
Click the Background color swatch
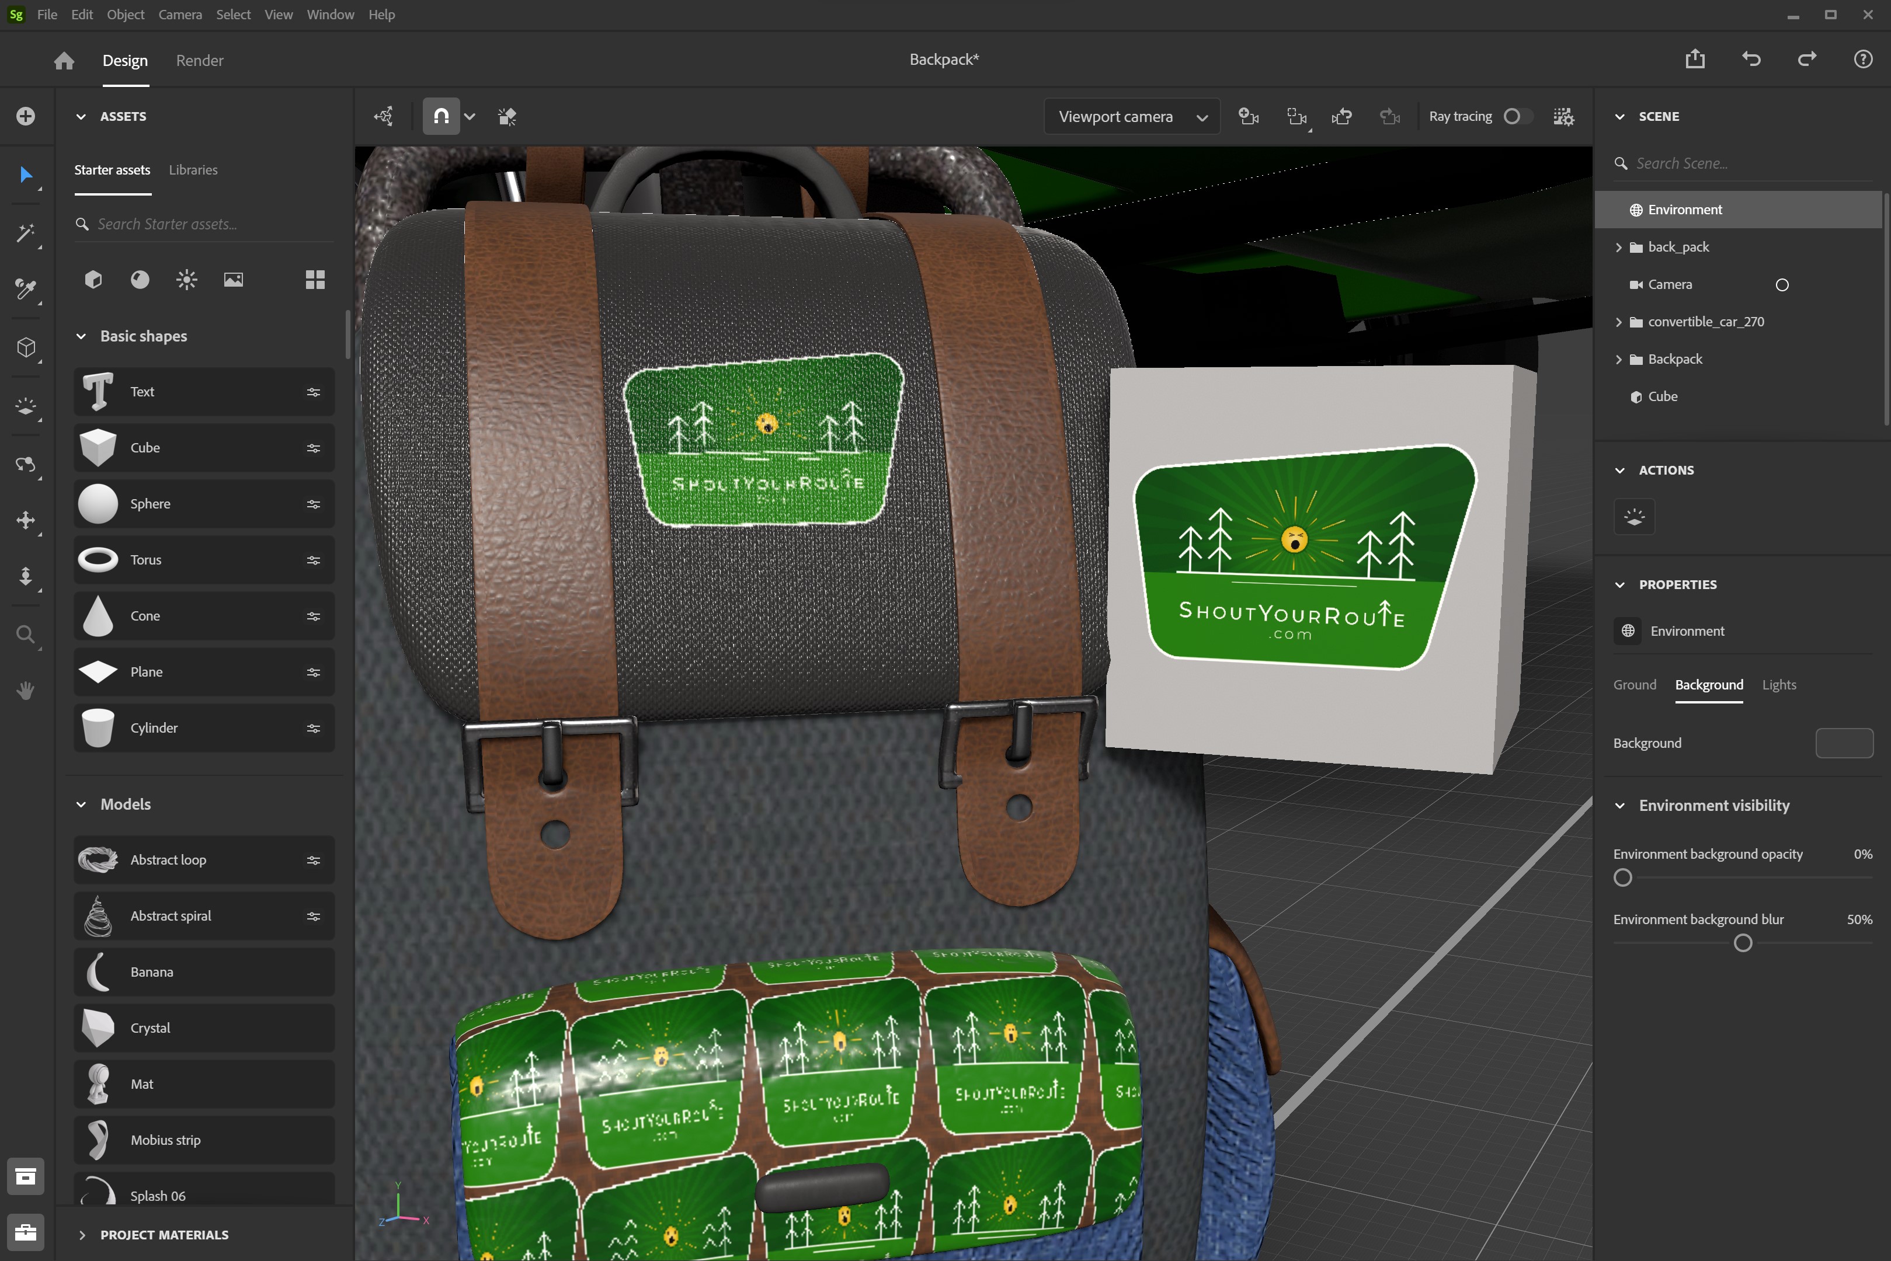(1844, 743)
